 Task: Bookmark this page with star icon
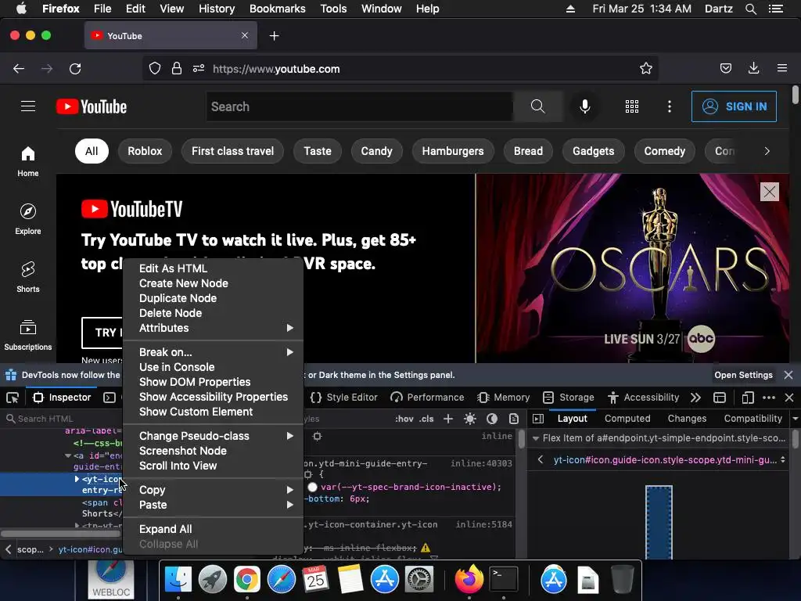[x=645, y=69]
